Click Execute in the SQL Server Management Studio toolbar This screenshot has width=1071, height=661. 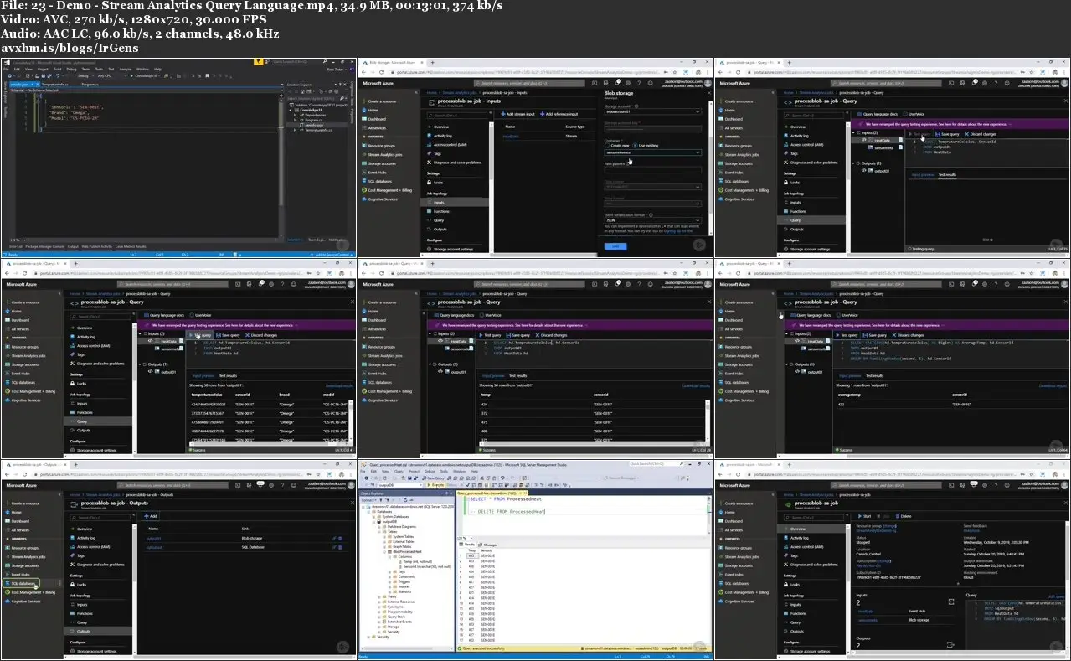point(435,484)
